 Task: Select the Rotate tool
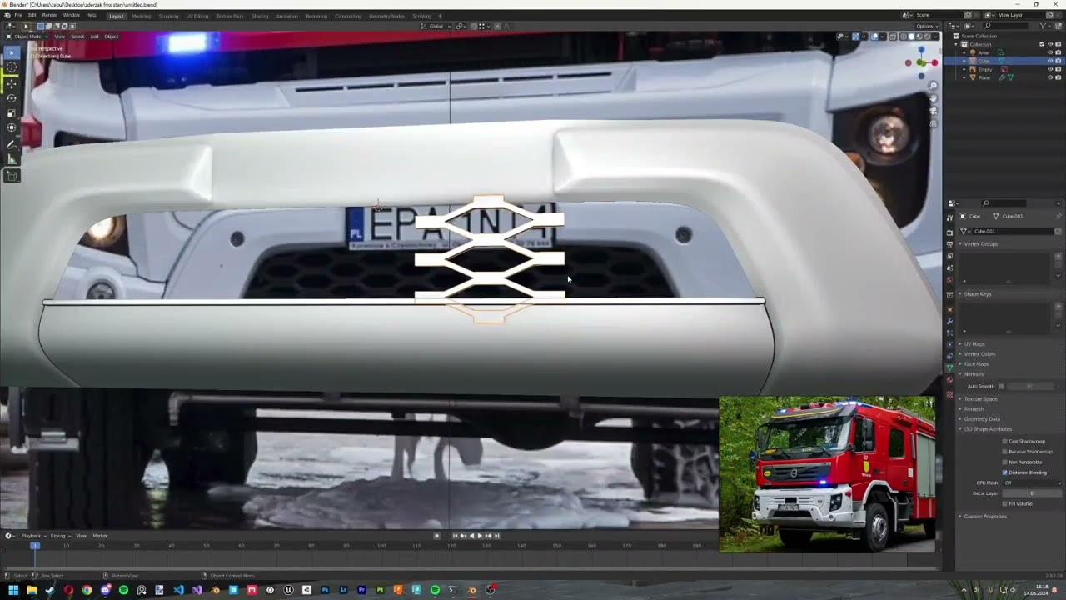tap(12, 98)
